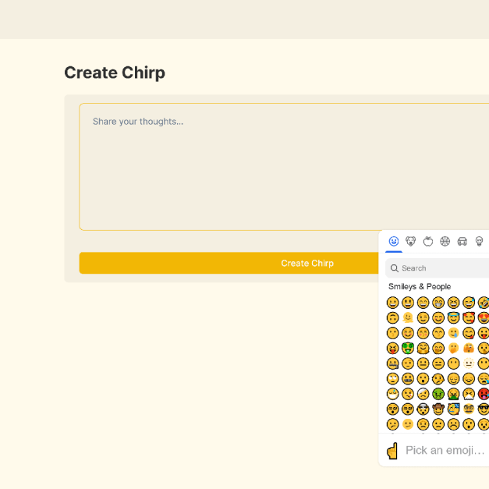489x489 pixels.
Task: Click the yellow Create Chirp button
Action: pos(229,263)
